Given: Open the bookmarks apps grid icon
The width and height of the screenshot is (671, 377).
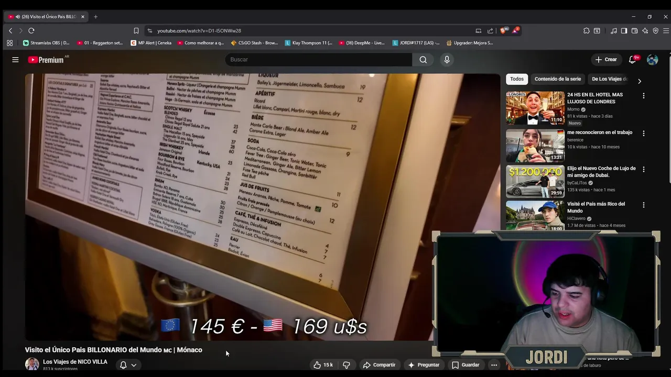Looking at the screenshot, I should coord(9,43).
